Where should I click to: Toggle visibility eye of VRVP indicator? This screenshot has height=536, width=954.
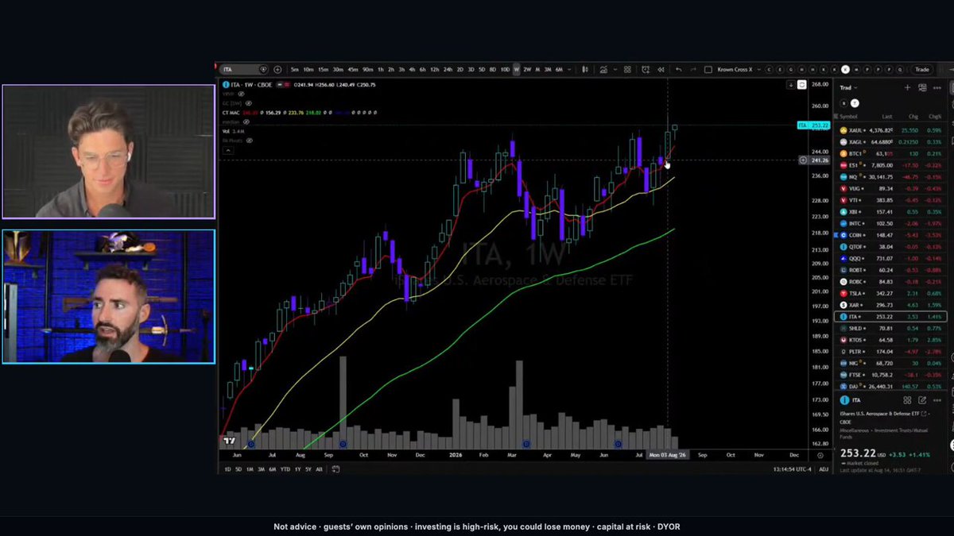point(240,94)
